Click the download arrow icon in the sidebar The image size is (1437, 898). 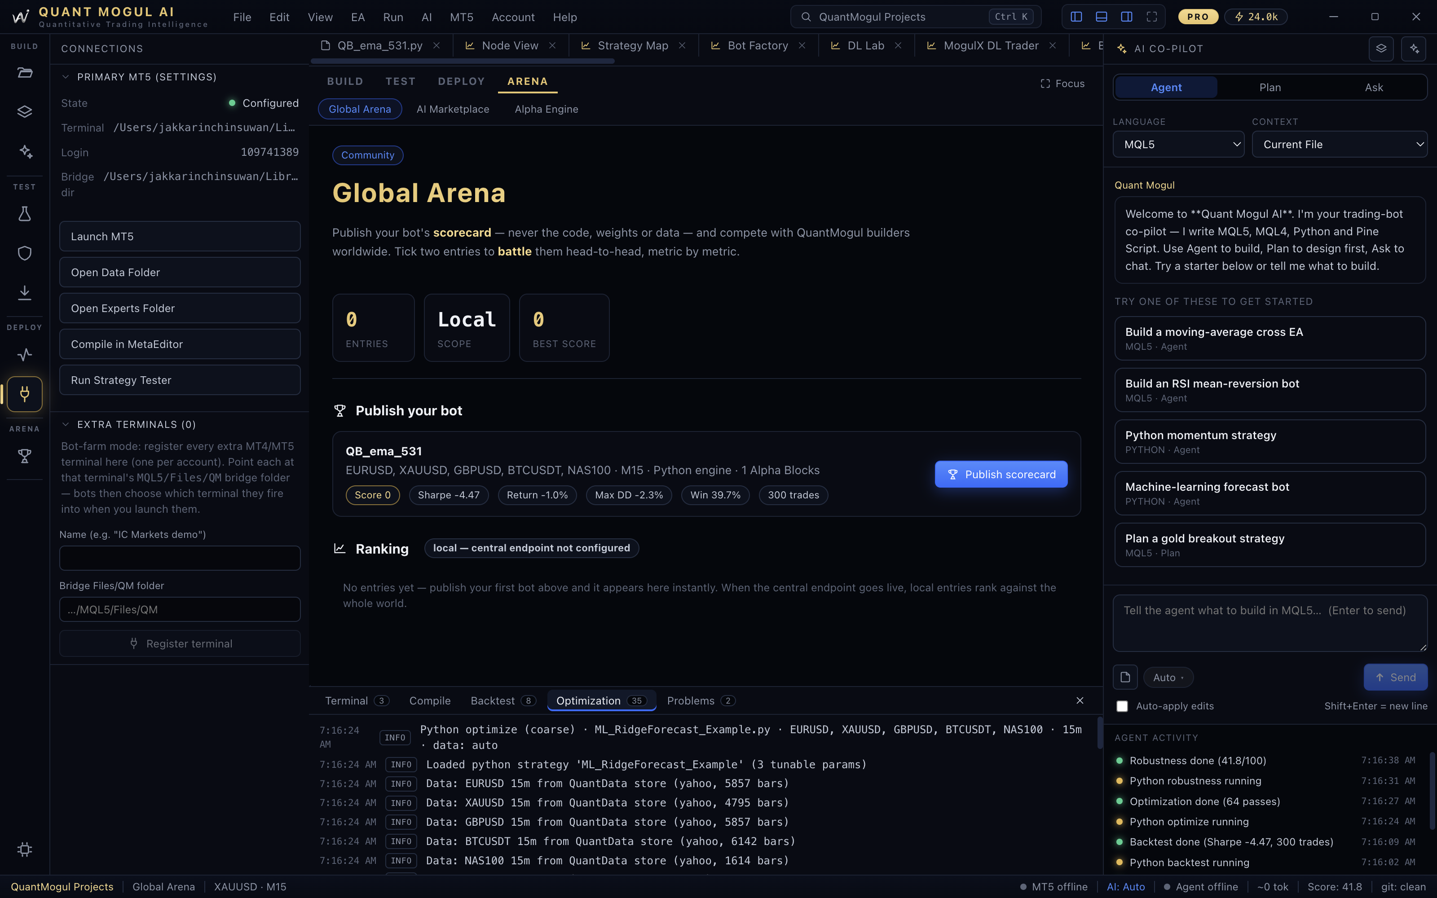point(24,292)
